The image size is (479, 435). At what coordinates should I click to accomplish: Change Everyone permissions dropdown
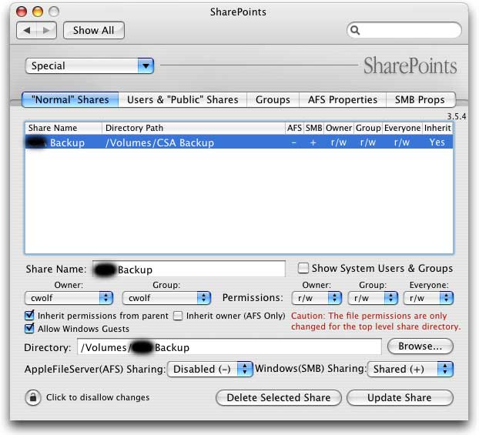(x=427, y=297)
